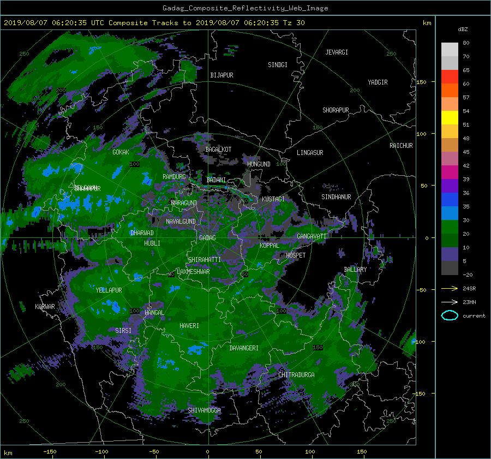The width and height of the screenshot is (491, 459).
Task: Click the BALLARY label
Action: click(355, 270)
